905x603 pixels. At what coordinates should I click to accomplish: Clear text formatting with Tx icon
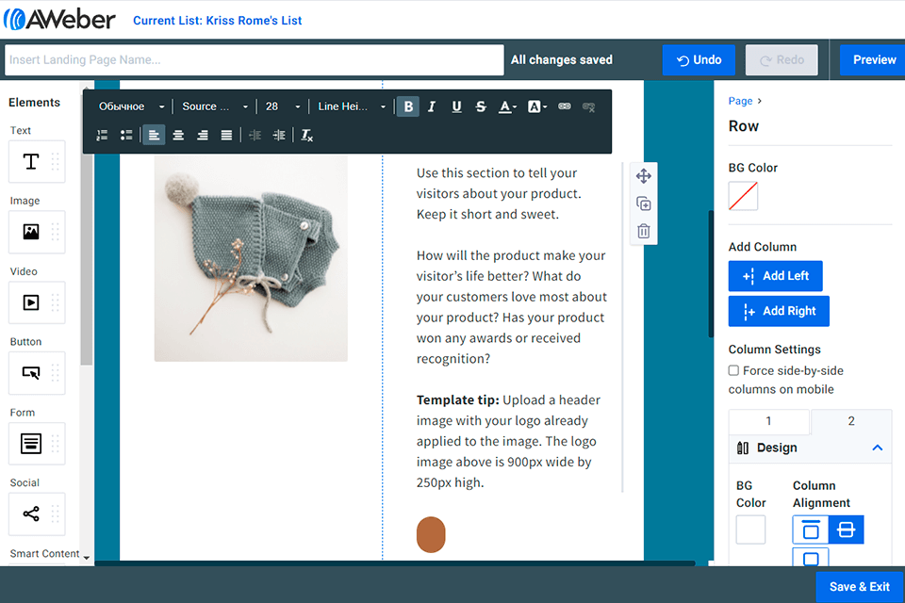(306, 135)
